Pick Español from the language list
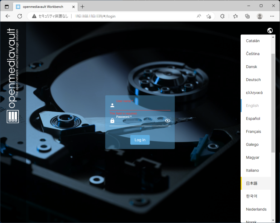 point(253,118)
